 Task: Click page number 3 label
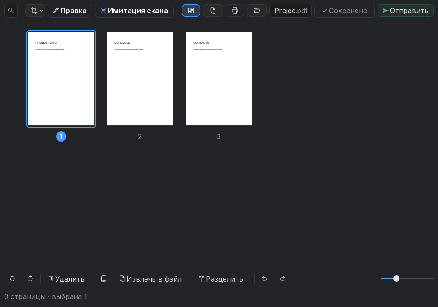click(x=219, y=136)
